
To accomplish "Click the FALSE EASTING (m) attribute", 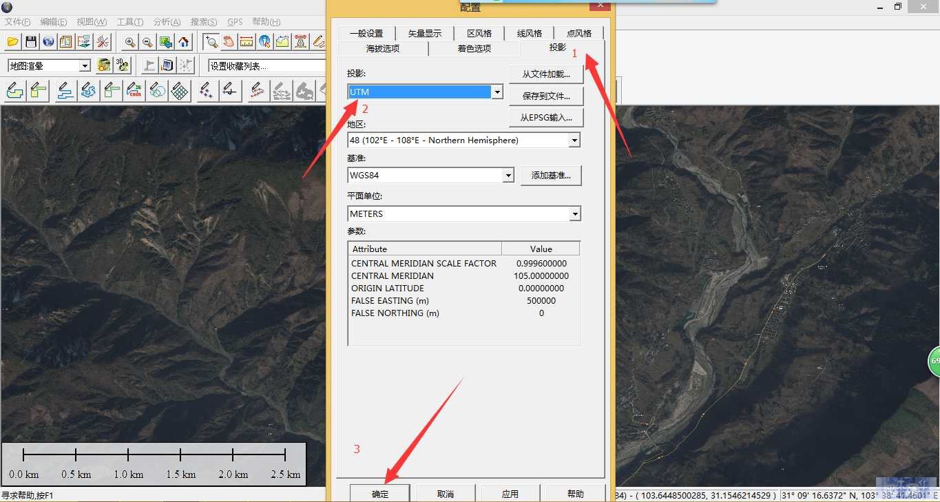I will click(x=390, y=301).
